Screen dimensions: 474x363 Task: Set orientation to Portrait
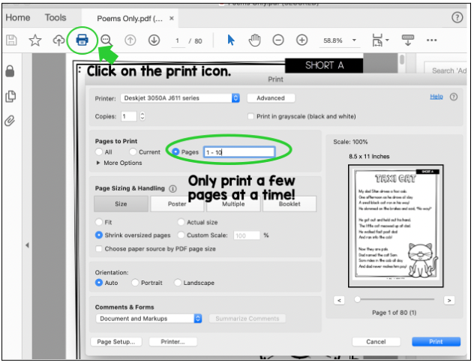135,283
